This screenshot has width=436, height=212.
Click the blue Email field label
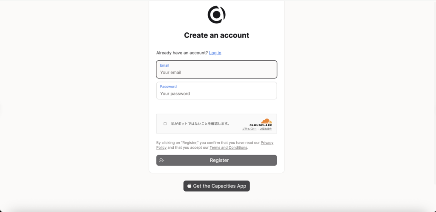164,65
